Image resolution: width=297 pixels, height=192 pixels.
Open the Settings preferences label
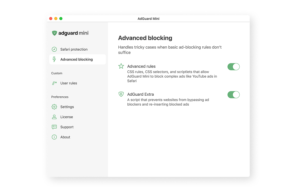click(x=67, y=107)
